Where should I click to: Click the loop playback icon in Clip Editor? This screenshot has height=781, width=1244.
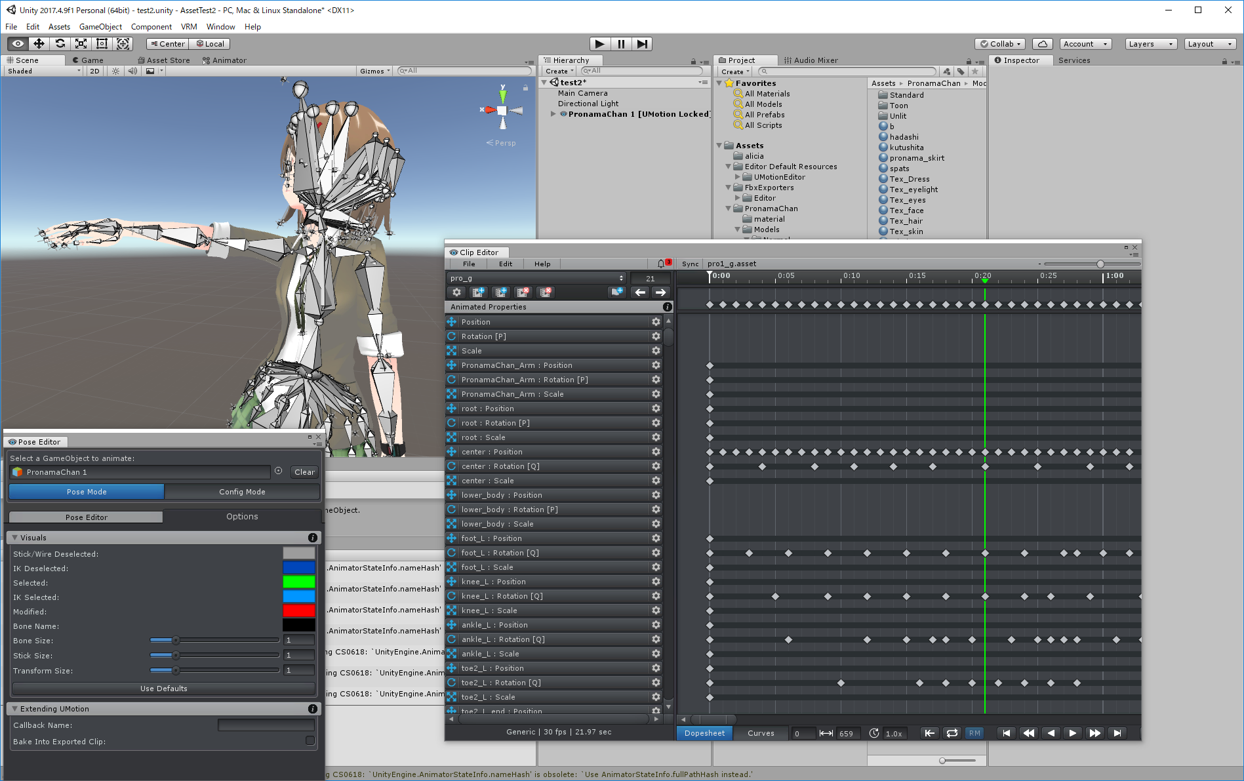952,733
